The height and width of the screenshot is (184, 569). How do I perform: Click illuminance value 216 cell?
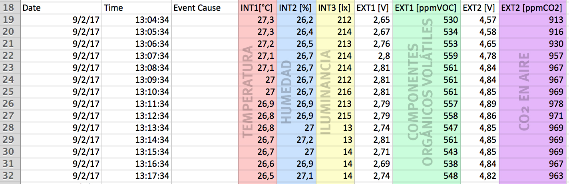335,92
